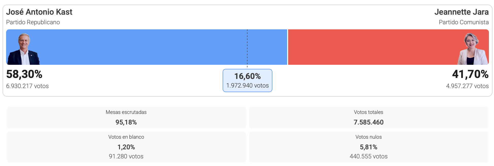
Task: Click the Partido Comunista party label
Action: [x=464, y=22]
